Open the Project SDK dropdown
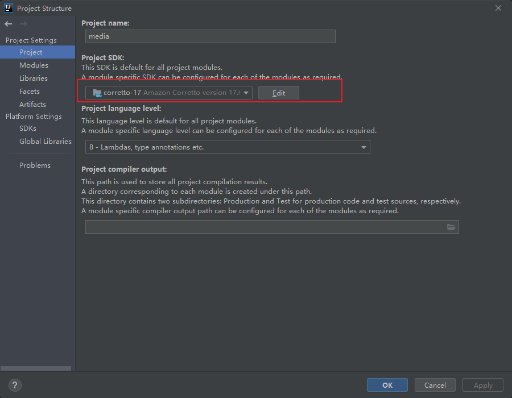The image size is (512, 398). (246, 93)
